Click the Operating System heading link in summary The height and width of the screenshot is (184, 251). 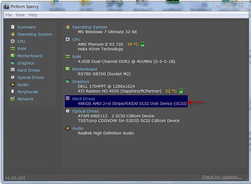[90, 27]
